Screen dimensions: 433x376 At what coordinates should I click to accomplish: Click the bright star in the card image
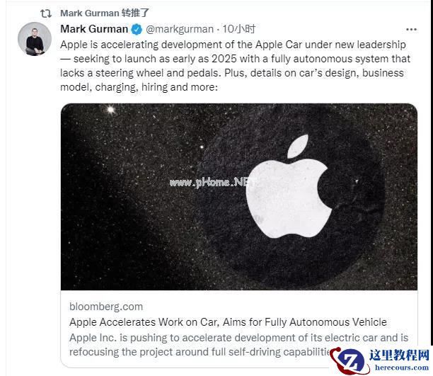tap(111, 110)
